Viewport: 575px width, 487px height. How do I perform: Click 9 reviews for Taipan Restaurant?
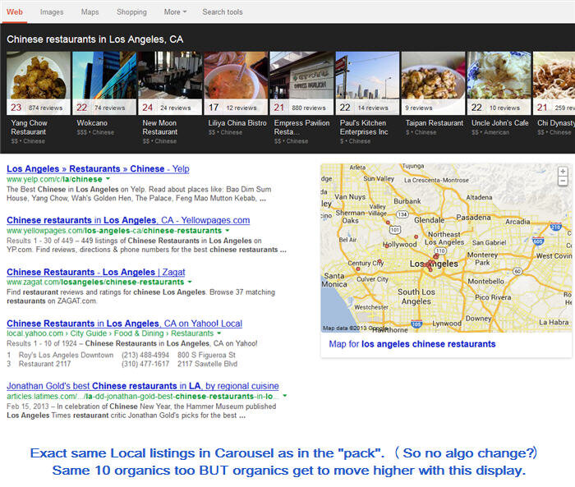[419, 108]
